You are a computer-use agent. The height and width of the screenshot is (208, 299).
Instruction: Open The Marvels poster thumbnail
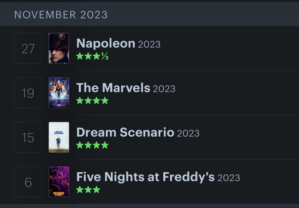(x=59, y=93)
